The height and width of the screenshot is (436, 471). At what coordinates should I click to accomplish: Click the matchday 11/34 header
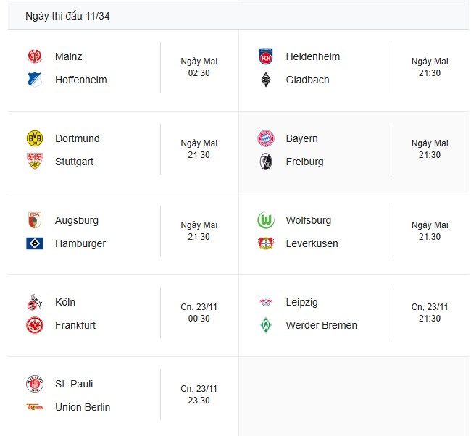pos(67,16)
